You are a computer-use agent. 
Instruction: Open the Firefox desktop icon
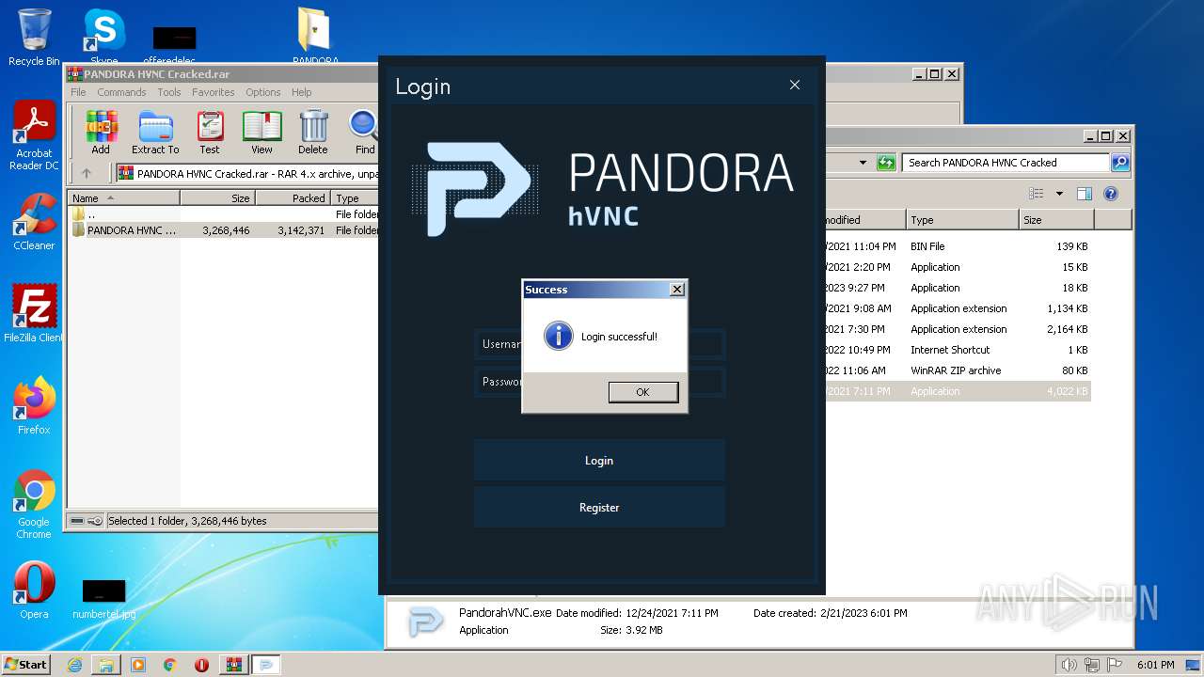click(34, 406)
